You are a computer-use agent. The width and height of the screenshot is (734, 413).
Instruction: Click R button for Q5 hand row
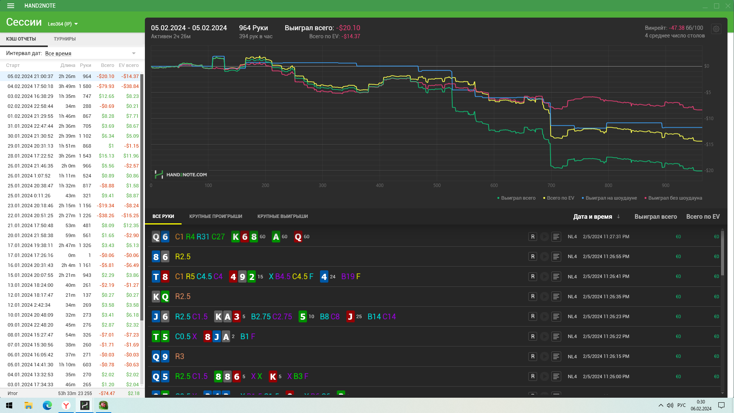click(533, 376)
